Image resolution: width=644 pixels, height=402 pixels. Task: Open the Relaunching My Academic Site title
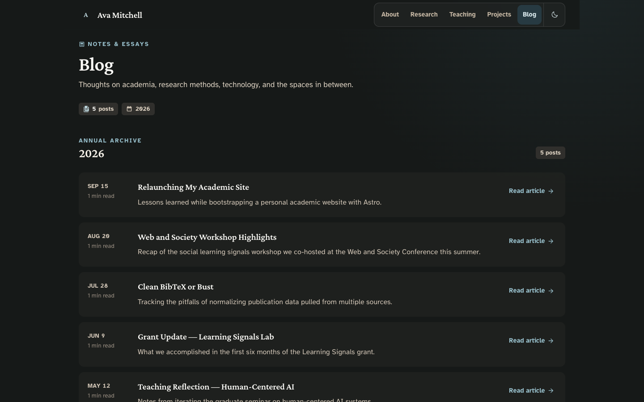click(193, 187)
